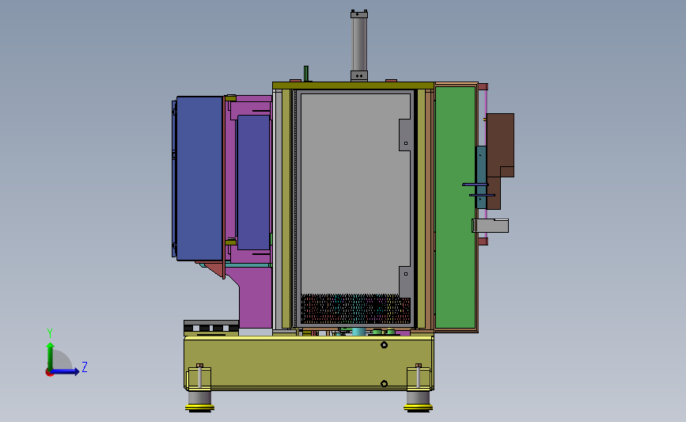The image size is (686, 422).
Task: Select the vertical pneumatic cylinder on top
Action: pyautogui.click(x=358, y=46)
